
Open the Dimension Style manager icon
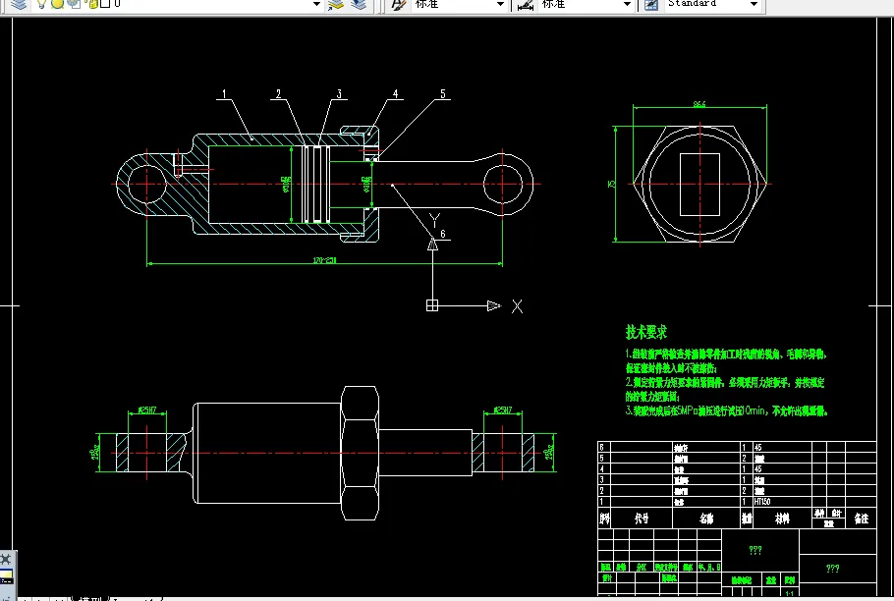526,5
